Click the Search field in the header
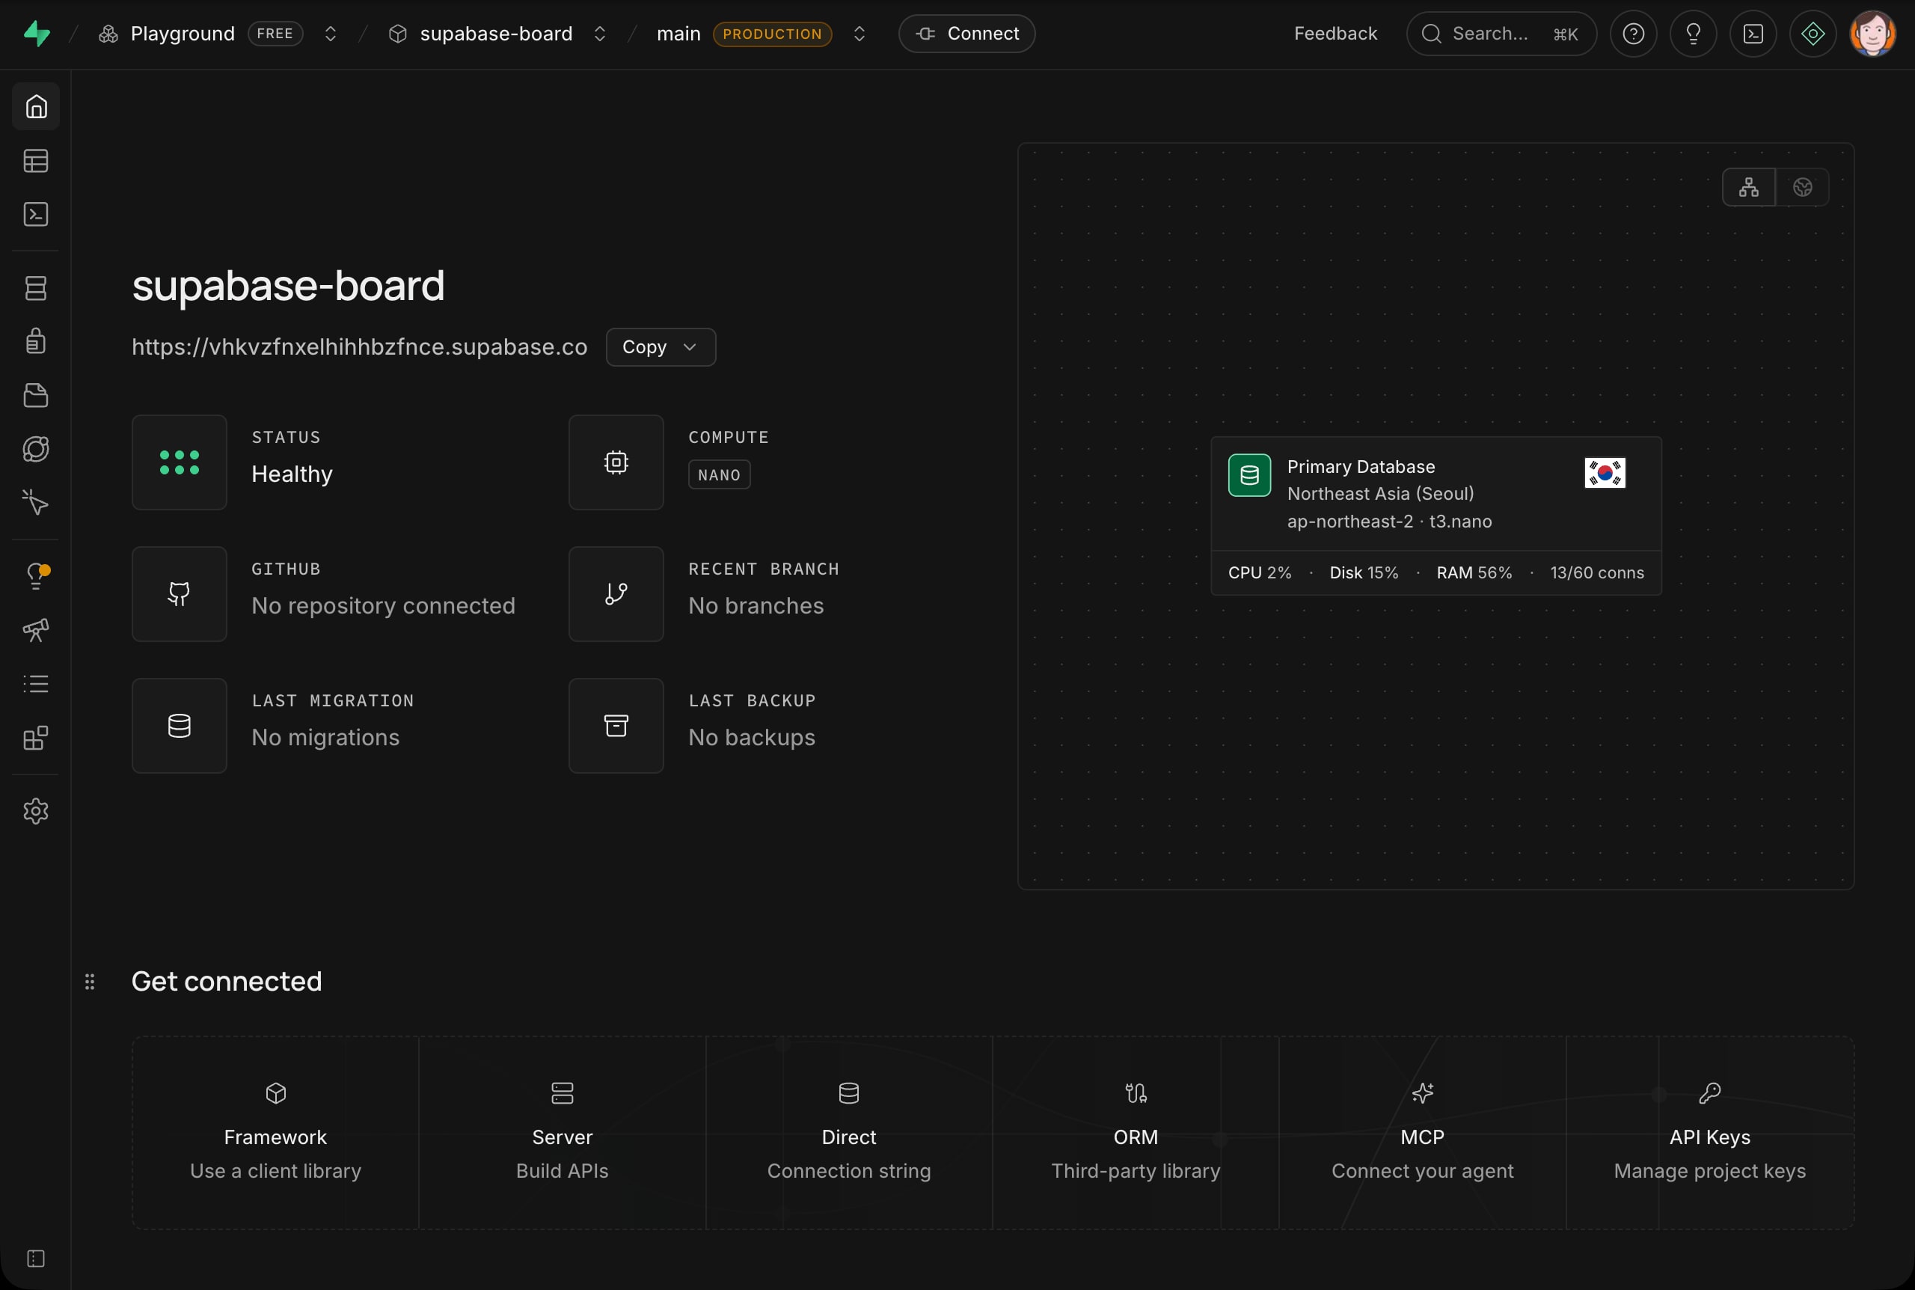The image size is (1915, 1290). (1501, 34)
